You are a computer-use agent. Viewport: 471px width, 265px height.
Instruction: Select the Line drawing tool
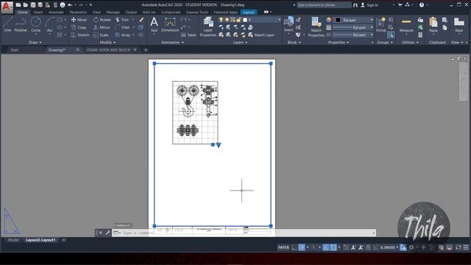pyautogui.click(x=7, y=24)
